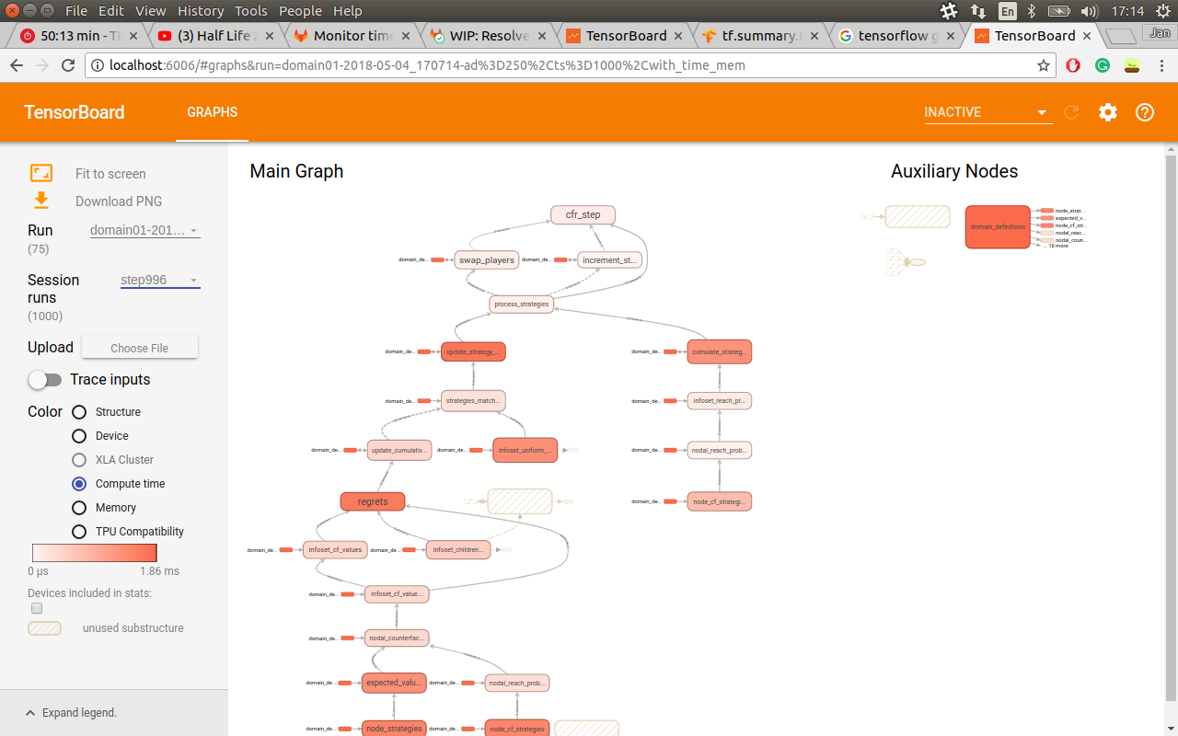This screenshot has width=1178, height=736.
Task: Open the Session runs step996 dropdown
Action: 160,280
